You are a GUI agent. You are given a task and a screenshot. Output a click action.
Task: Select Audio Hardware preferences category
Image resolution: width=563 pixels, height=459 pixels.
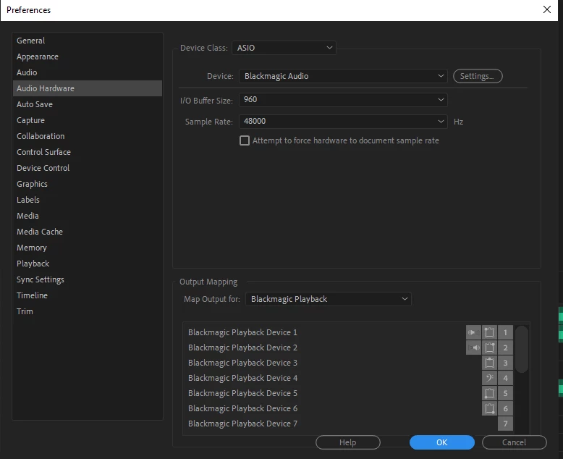pyautogui.click(x=88, y=88)
